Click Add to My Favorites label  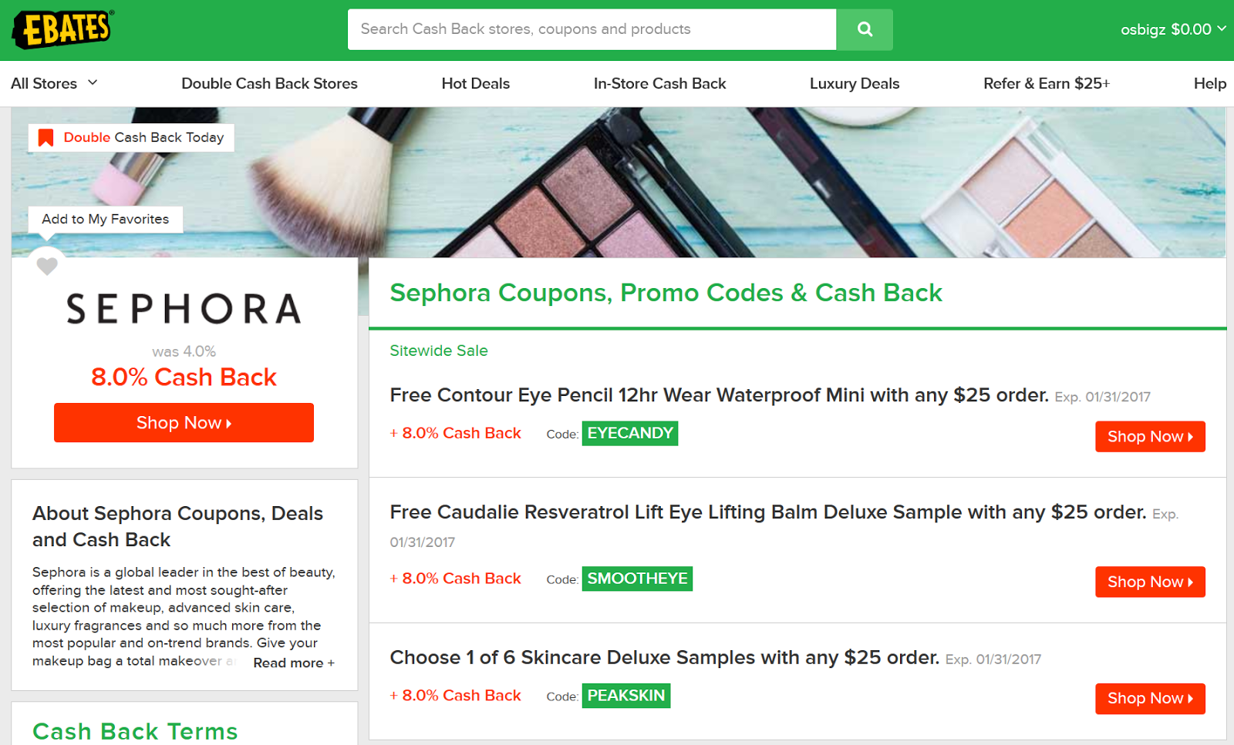point(106,219)
